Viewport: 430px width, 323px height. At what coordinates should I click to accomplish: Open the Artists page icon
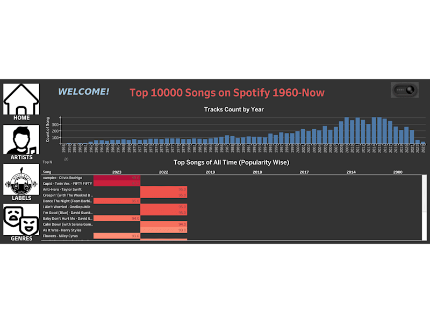tap(21, 139)
